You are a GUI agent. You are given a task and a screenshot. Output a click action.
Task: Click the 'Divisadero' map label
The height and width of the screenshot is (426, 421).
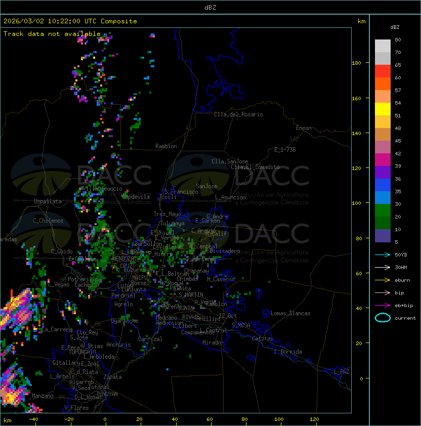(225, 251)
